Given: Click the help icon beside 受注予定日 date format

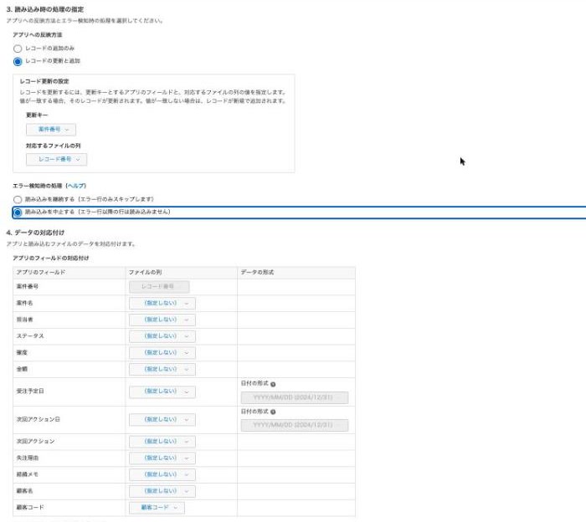Looking at the screenshot, I should click(273, 384).
